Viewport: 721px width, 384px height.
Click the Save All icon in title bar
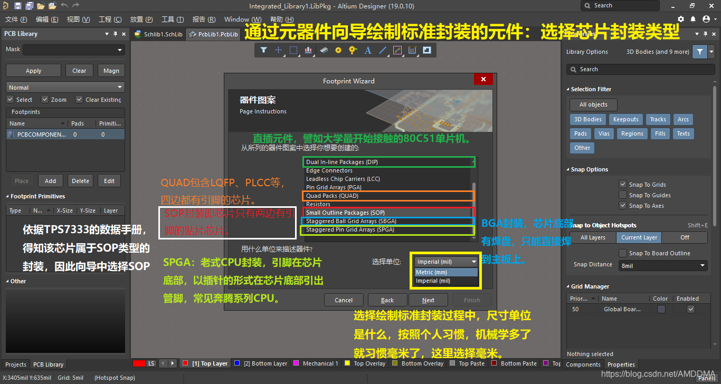(x=29, y=6)
